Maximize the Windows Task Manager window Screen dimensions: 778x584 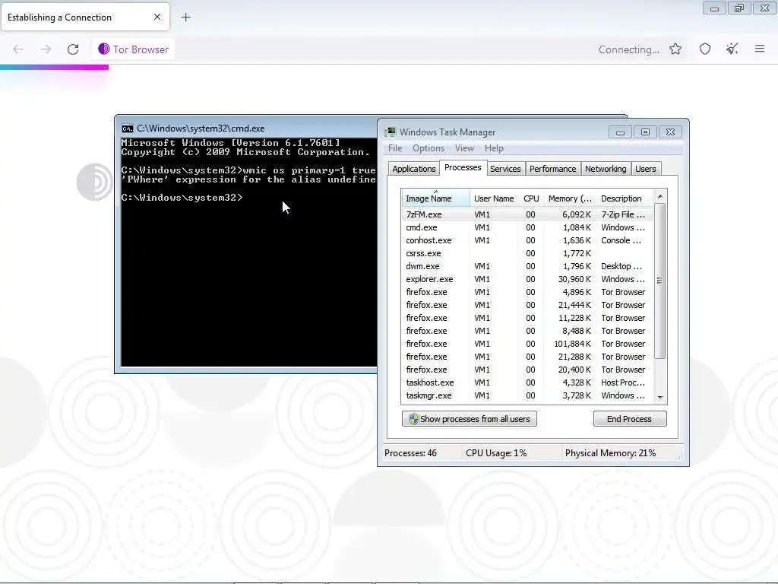pos(645,132)
